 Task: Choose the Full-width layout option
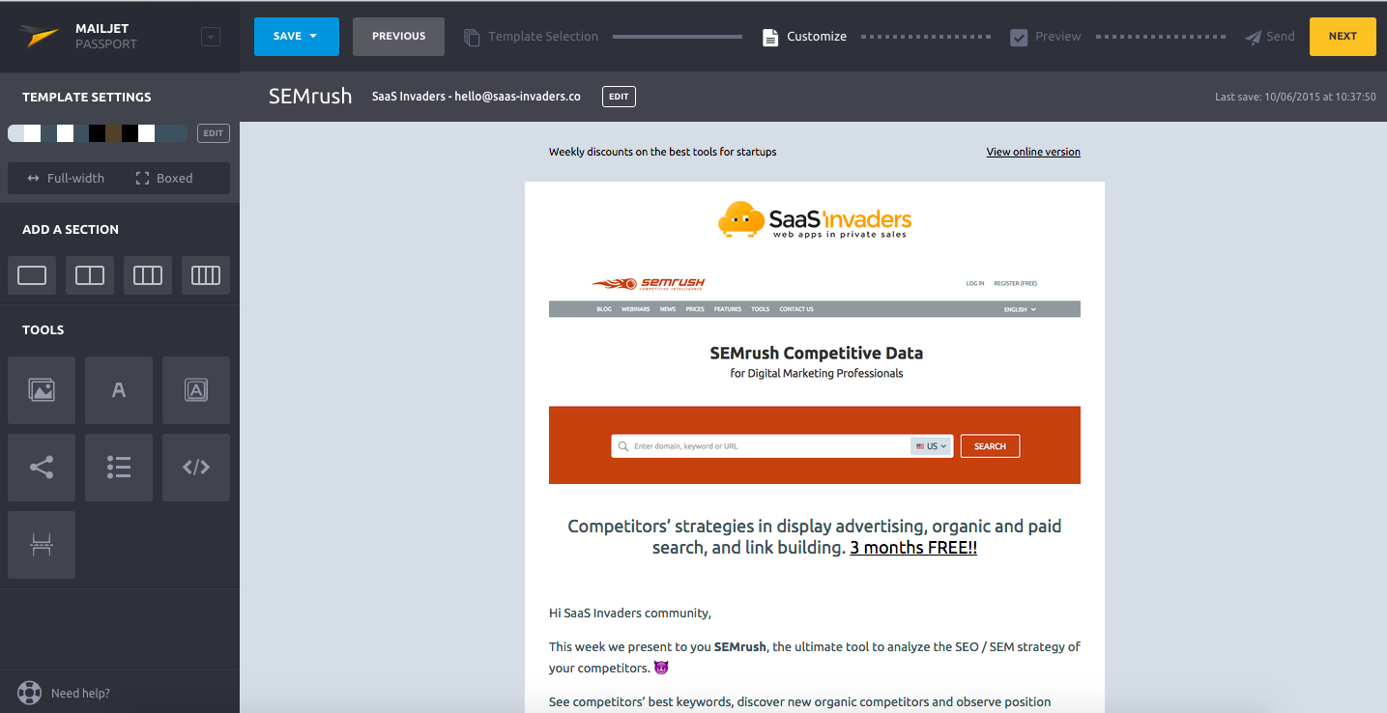66,179
